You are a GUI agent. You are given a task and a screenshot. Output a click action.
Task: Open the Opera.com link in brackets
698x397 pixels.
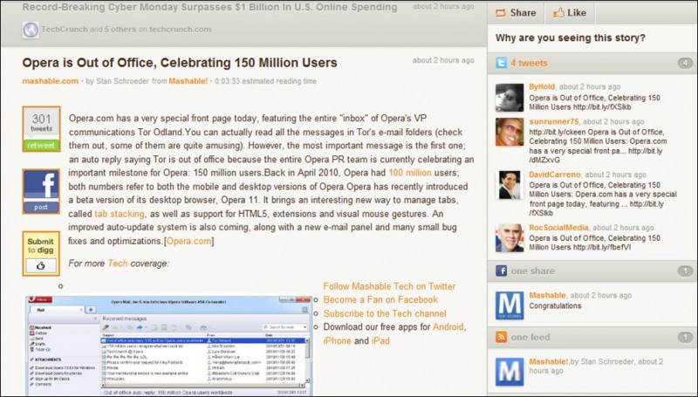click(x=188, y=241)
